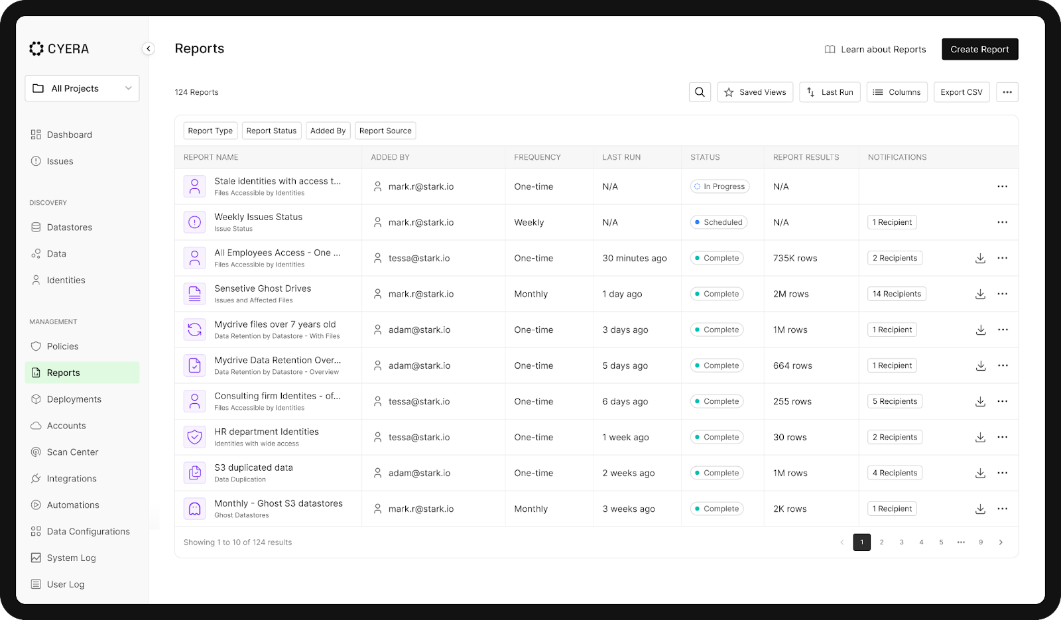Click the System Log icon

(37, 558)
